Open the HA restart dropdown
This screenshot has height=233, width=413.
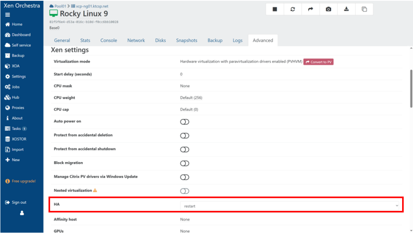tap(289, 206)
